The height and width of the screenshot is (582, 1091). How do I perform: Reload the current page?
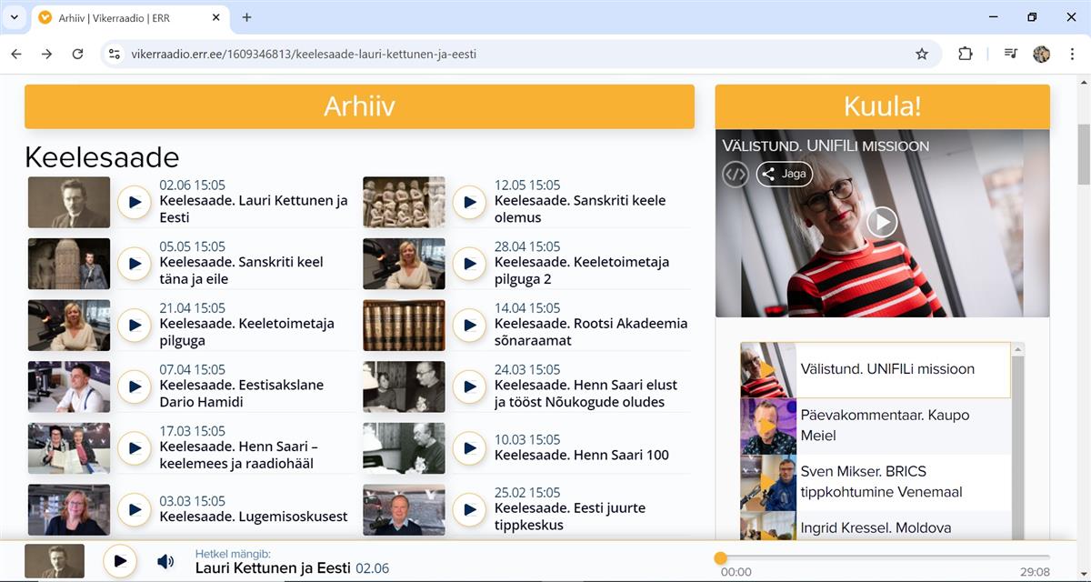point(78,54)
